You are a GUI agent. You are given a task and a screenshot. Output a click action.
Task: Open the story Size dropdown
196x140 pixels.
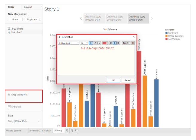tap(24, 121)
